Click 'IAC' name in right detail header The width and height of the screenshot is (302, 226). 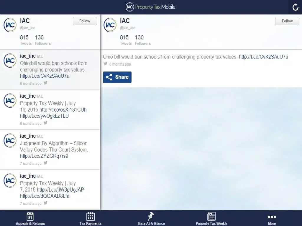(x=125, y=21)
